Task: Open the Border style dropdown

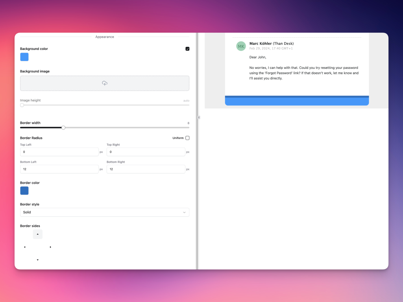Action: pyautogui.click(x=104, y=212)
